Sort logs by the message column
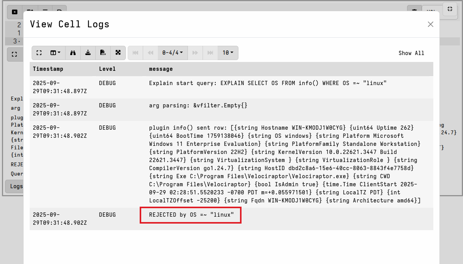This screenshot has height=264, width=463. click(161, 69)
